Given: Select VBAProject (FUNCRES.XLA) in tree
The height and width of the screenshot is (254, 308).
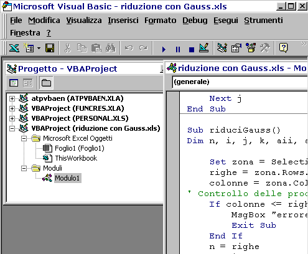Looking at the screenshot, I should click(x=78, y=108).
